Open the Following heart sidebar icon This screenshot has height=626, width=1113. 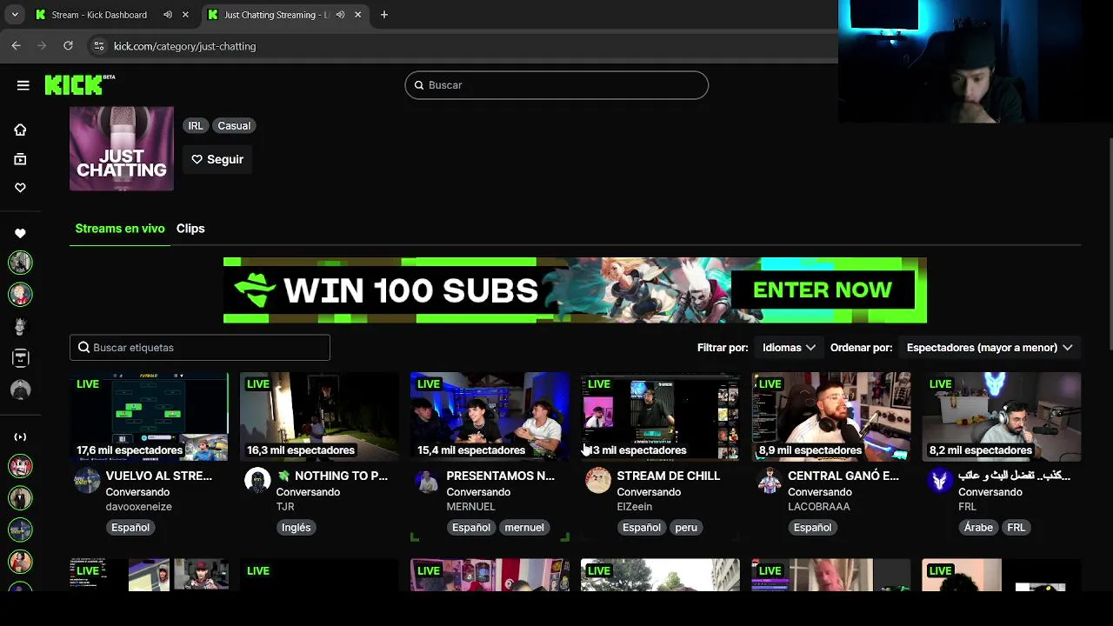20,188
